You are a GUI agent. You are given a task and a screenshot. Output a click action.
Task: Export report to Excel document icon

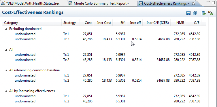(203, 13)
